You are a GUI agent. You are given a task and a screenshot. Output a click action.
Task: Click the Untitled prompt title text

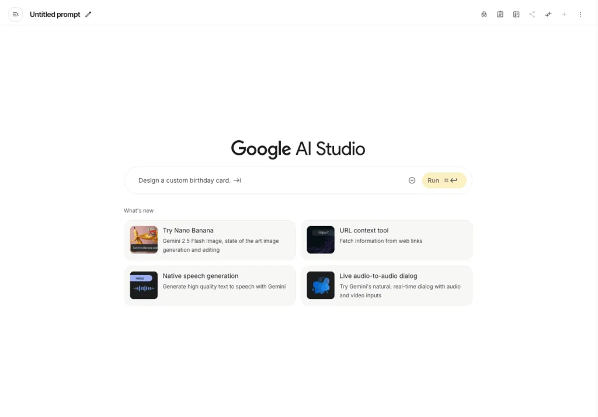pyautogui.click(x=55, y=15)
